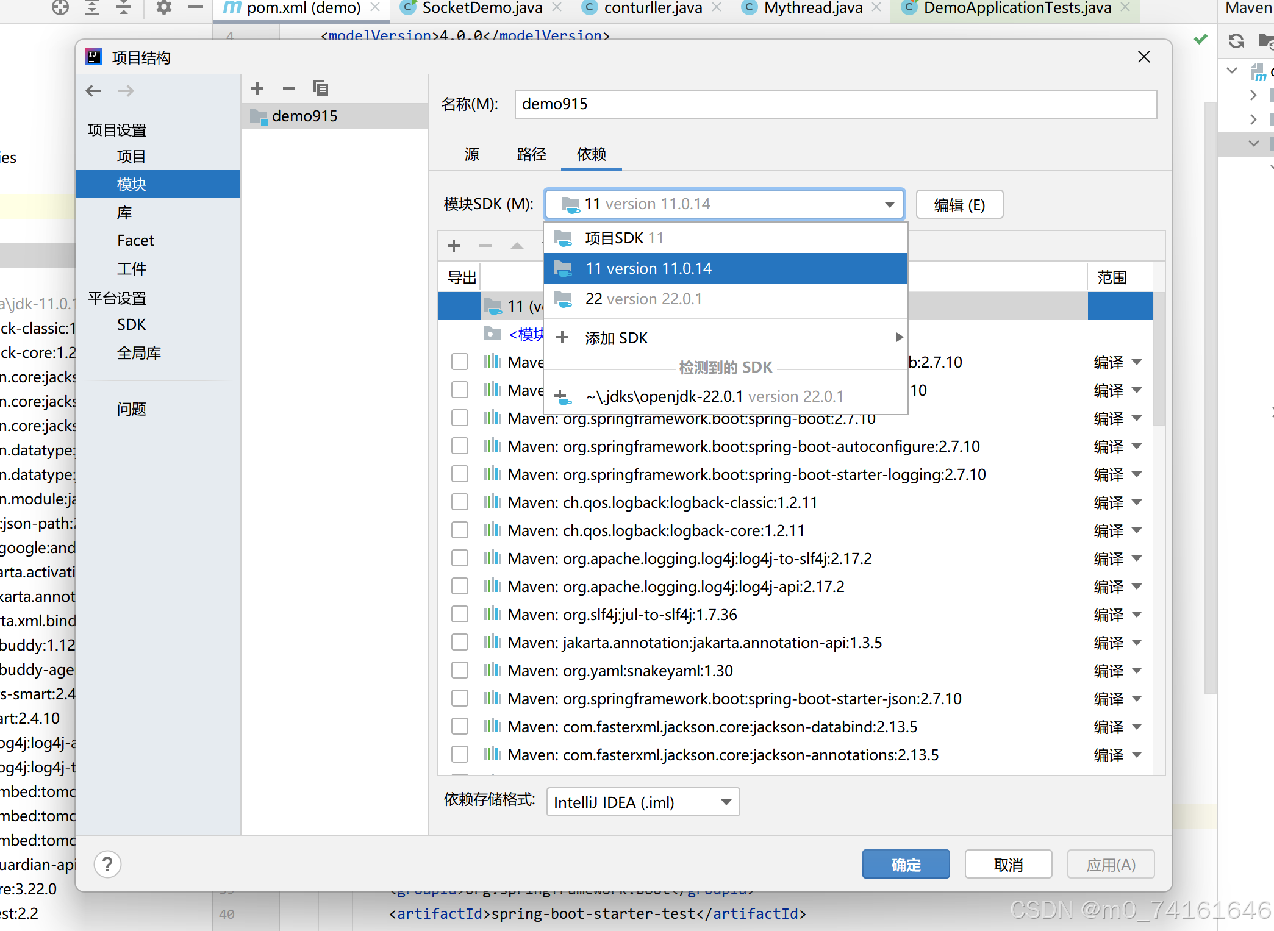
Task: Select 22 version 22.0.1 SDK option
Action: (x=643, y=299)
